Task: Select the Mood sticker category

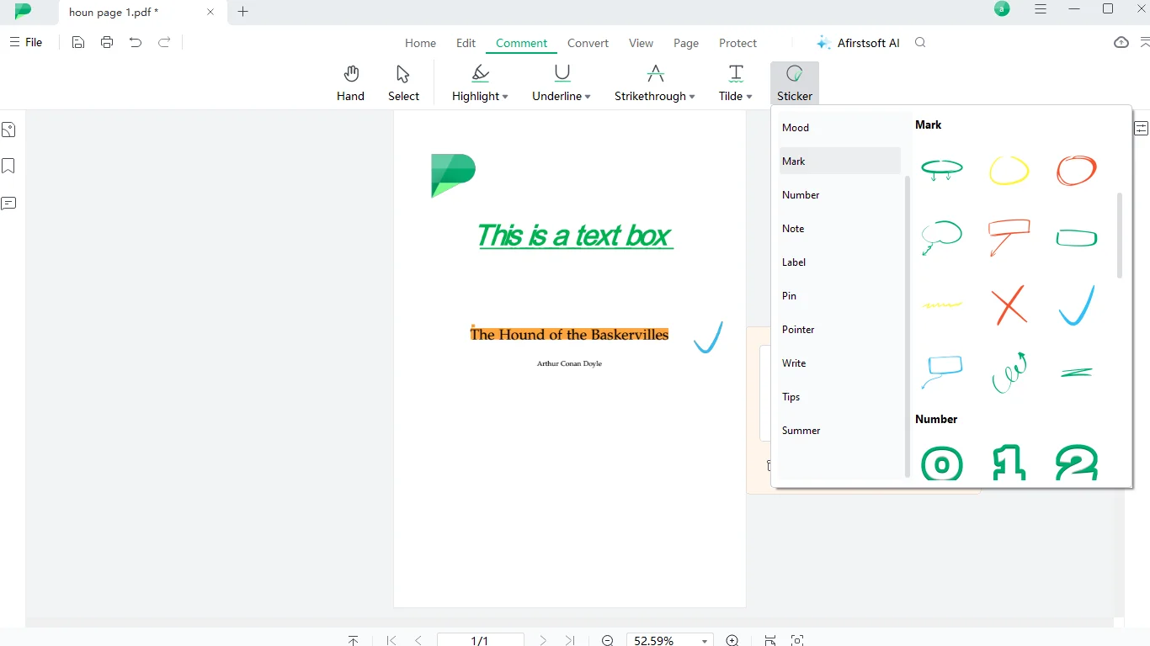Action: pos(840,128)
